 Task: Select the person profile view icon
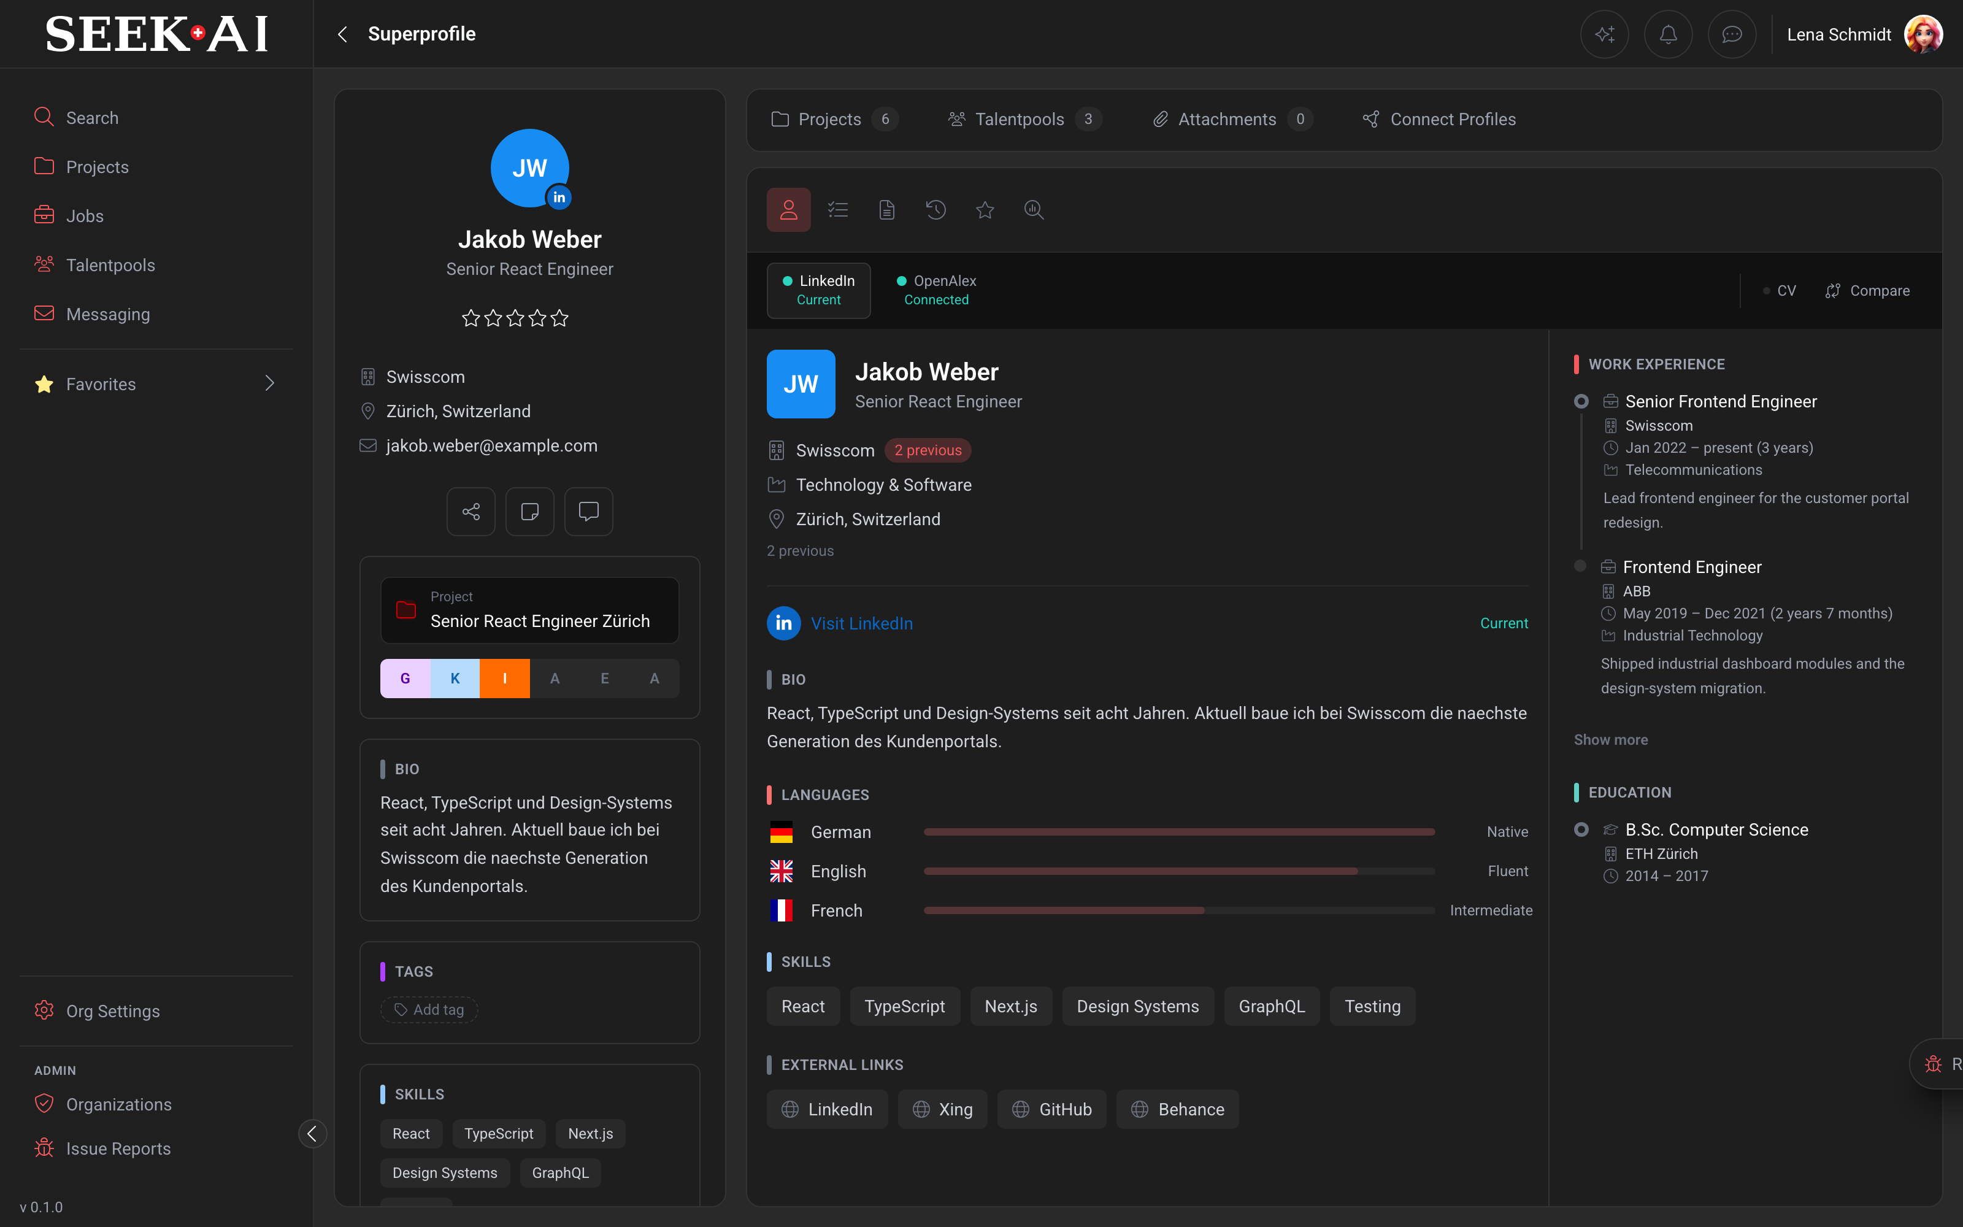788,210
